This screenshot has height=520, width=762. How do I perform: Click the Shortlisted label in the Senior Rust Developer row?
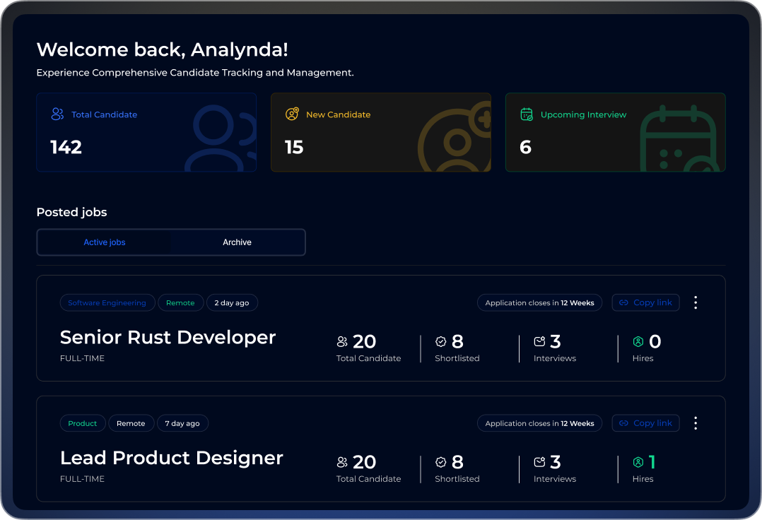point(457,358)
